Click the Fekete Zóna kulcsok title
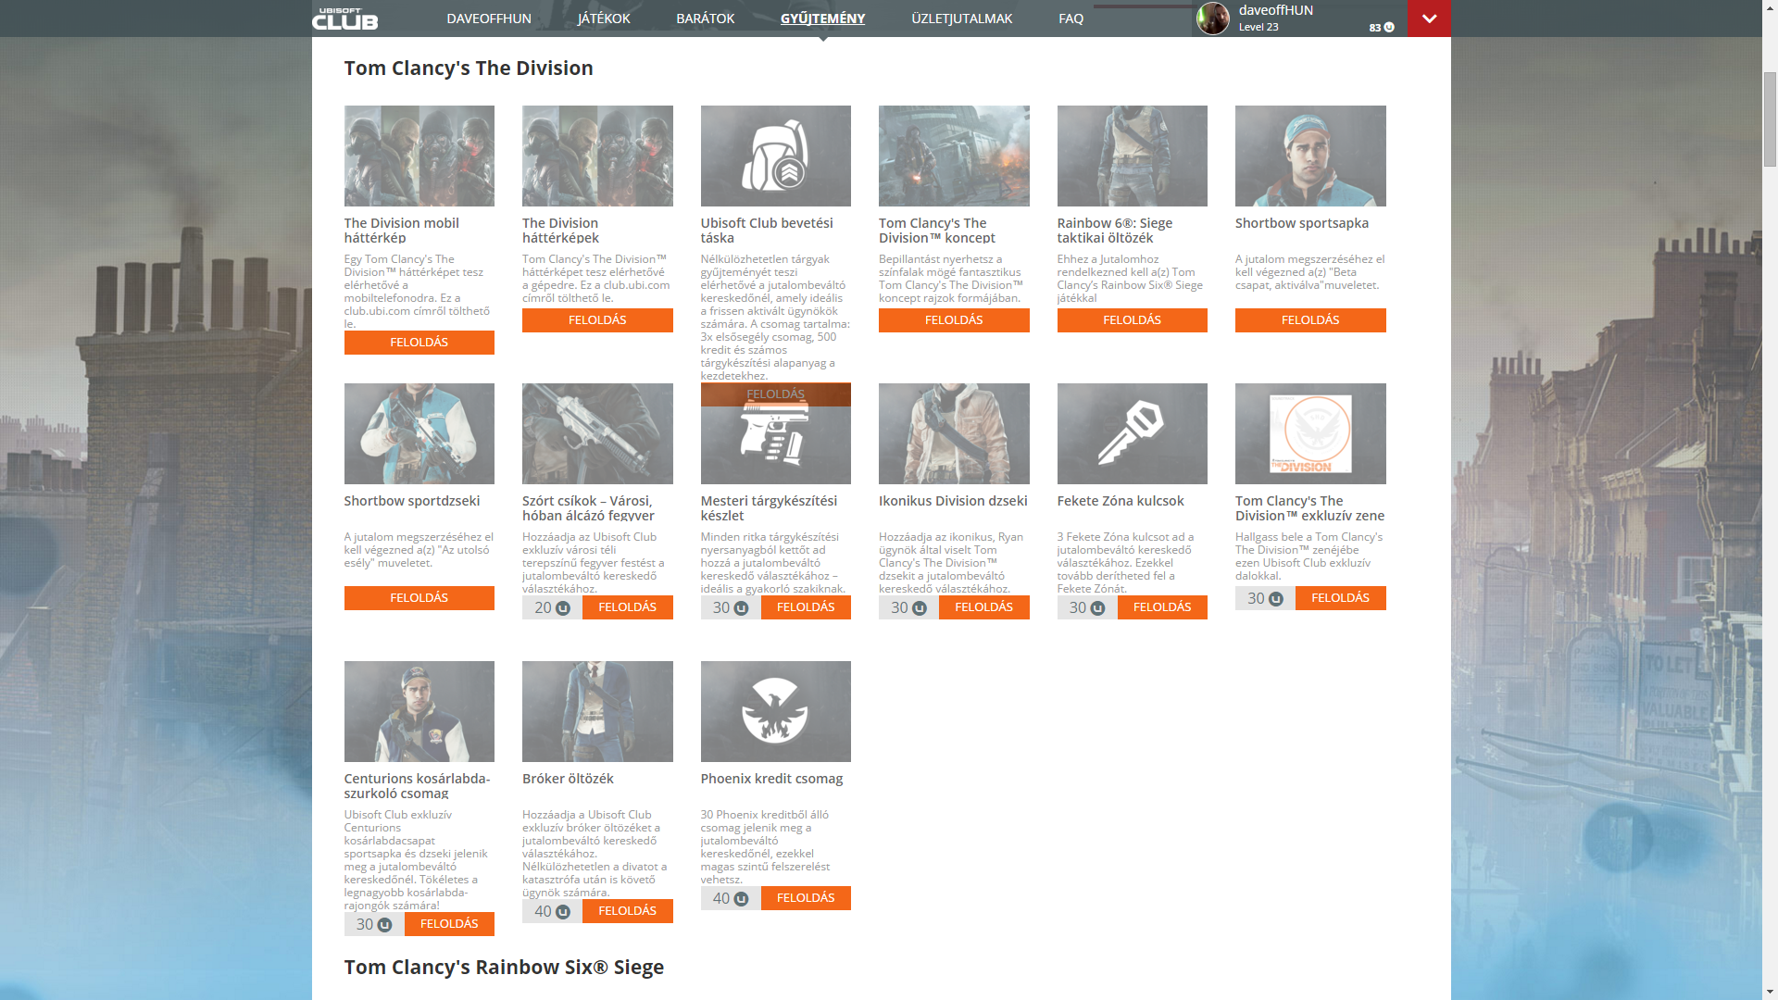This screenshot has height=1000, width=1778. [x=1121, y=501]
